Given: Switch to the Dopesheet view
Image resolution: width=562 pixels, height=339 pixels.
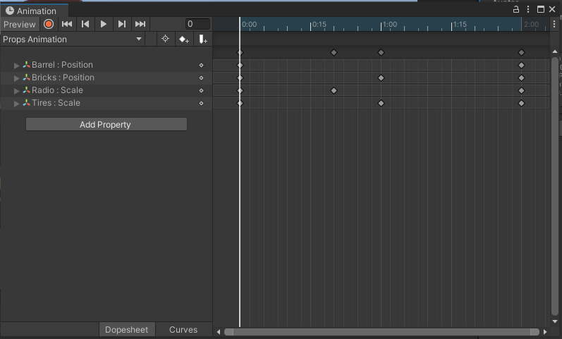Looking at the screenshot, I should tap(126, 329).
